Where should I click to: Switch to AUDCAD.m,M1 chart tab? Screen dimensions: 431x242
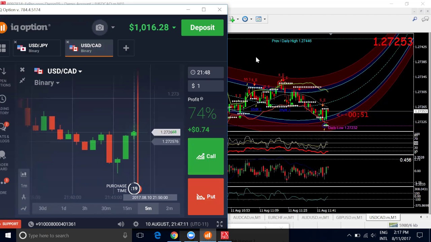point(247,217)
